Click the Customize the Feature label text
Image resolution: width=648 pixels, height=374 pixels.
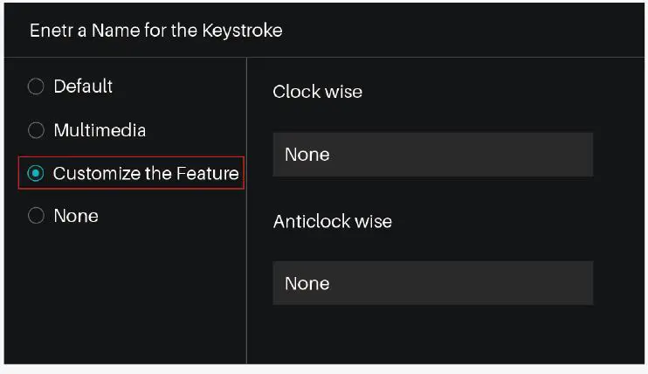pyautogui.click(x=146, y=173)
